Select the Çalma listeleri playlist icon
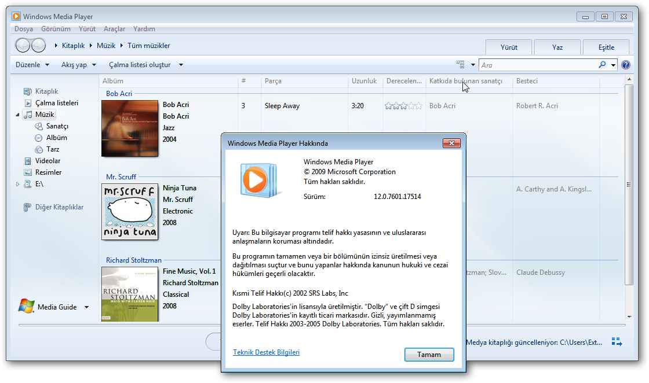Viewport: 649px width, 383px height. (28, 103)
